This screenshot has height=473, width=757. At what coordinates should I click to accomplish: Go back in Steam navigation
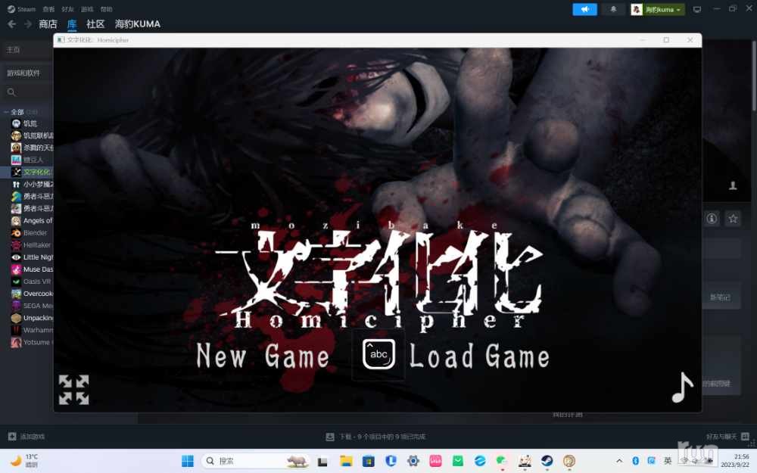tap(12, 24)
